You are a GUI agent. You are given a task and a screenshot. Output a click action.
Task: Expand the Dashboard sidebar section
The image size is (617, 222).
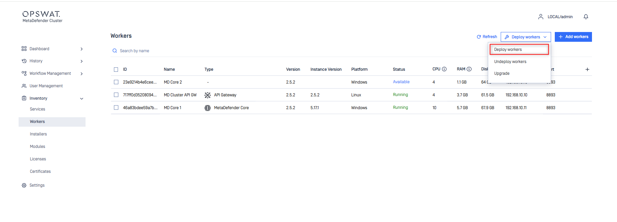(x=81, y=49)
